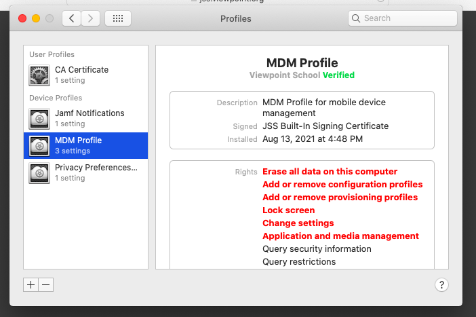The height and width of the screenshot is (317, 476).
Task: Click the magnifying glass search icon
Action: pos(357,18)
